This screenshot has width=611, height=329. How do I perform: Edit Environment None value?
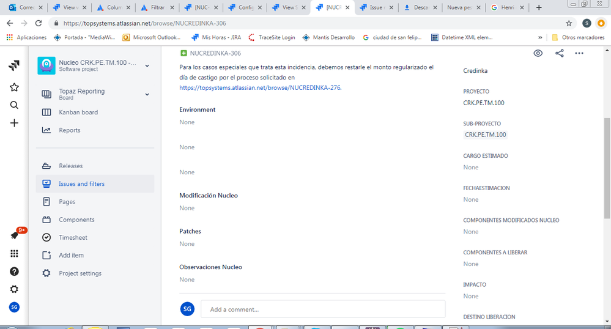(187, 122)
